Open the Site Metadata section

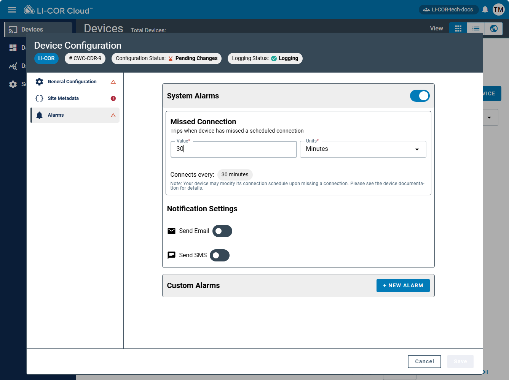(x=63, y=98)
